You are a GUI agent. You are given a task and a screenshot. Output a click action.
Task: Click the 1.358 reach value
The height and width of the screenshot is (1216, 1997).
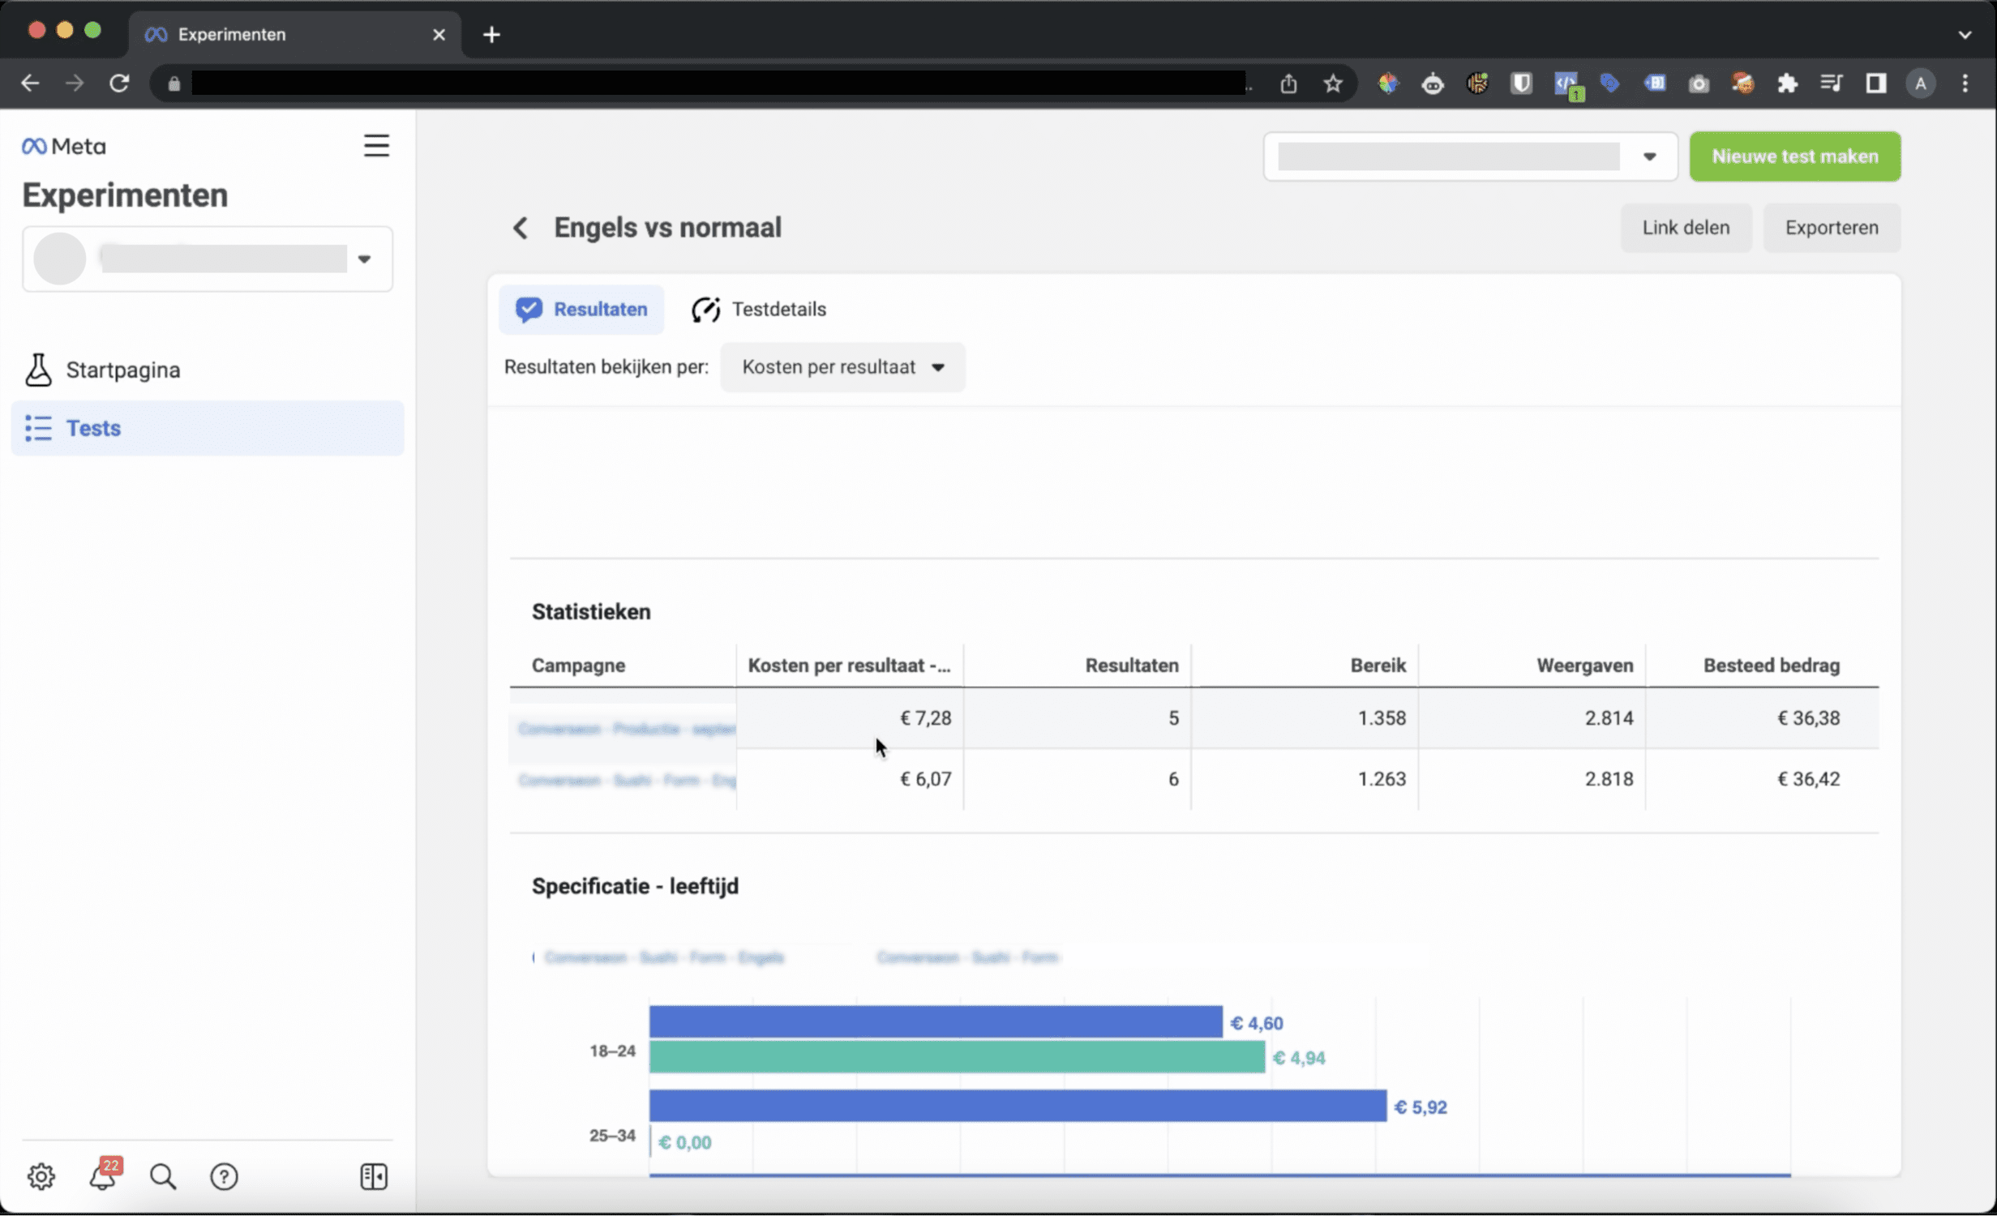[1382, 718]
